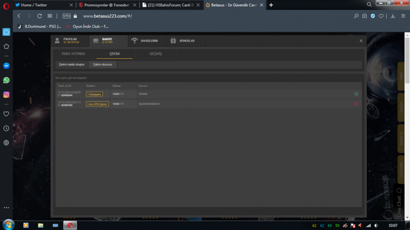410x230 pixels.
Task: Open a new tab
Action: (x=271, y=5)
